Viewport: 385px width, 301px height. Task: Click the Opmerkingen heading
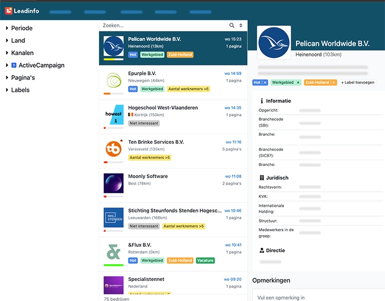(x=271, y=280)
